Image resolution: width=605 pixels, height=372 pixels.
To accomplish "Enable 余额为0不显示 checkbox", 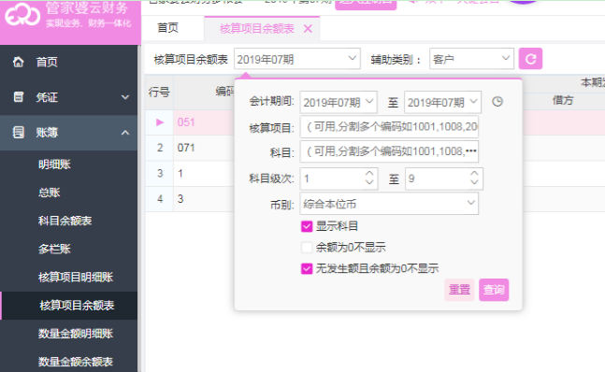I will [307, 247].
